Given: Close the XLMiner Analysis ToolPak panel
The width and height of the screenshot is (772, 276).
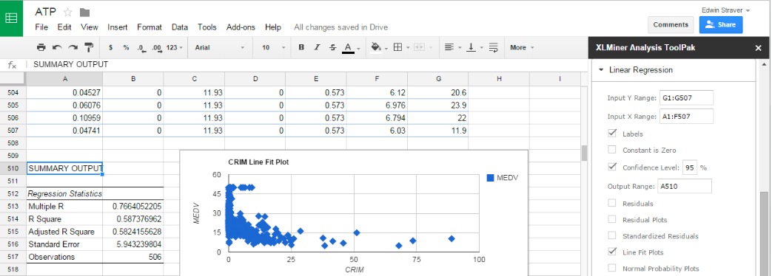Looking at the screenshot, I should [x=758, y=48].
